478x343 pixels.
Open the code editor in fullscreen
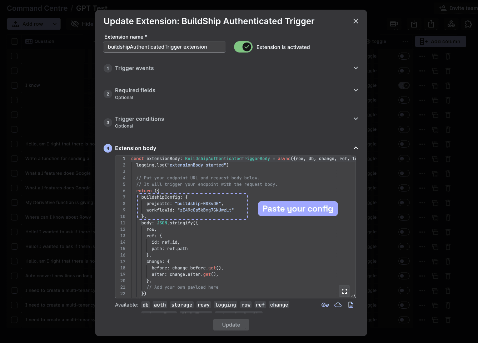pos(344,291)
